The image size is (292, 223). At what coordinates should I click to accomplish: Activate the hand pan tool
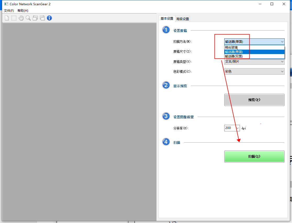pos(21,18)
